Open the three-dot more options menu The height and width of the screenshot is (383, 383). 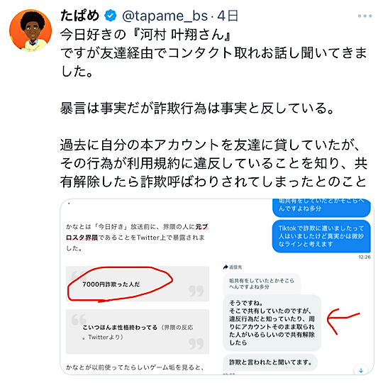click(365, 16)
